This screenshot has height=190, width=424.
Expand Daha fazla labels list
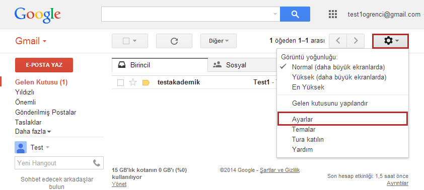pyautogui.click(x=33, y=132)
